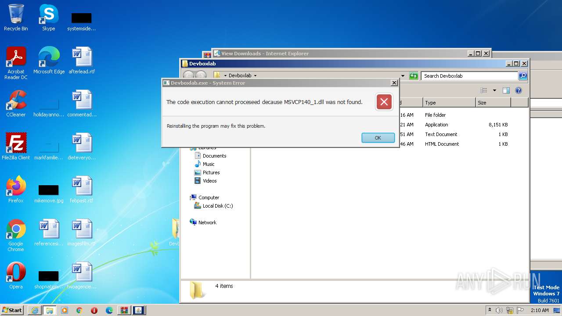Select the systemside... file on desktop
This screenshot has height=316, width=562.
(x=82, y=21)
